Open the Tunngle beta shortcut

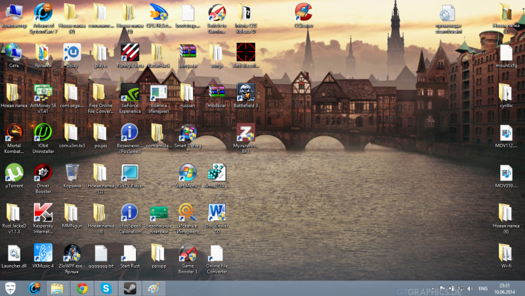(130, 53)
